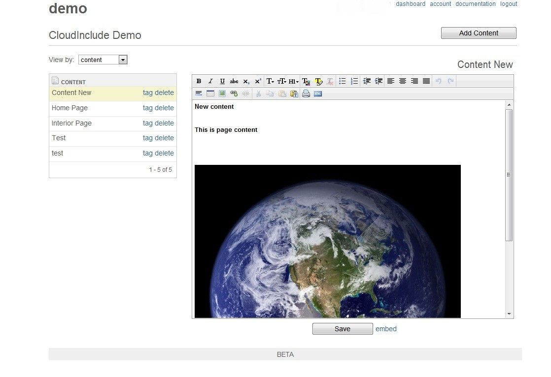The height and width of the screenshot is (377, 551).
Task: Delete the Content New item
Action: pos(165,93)
